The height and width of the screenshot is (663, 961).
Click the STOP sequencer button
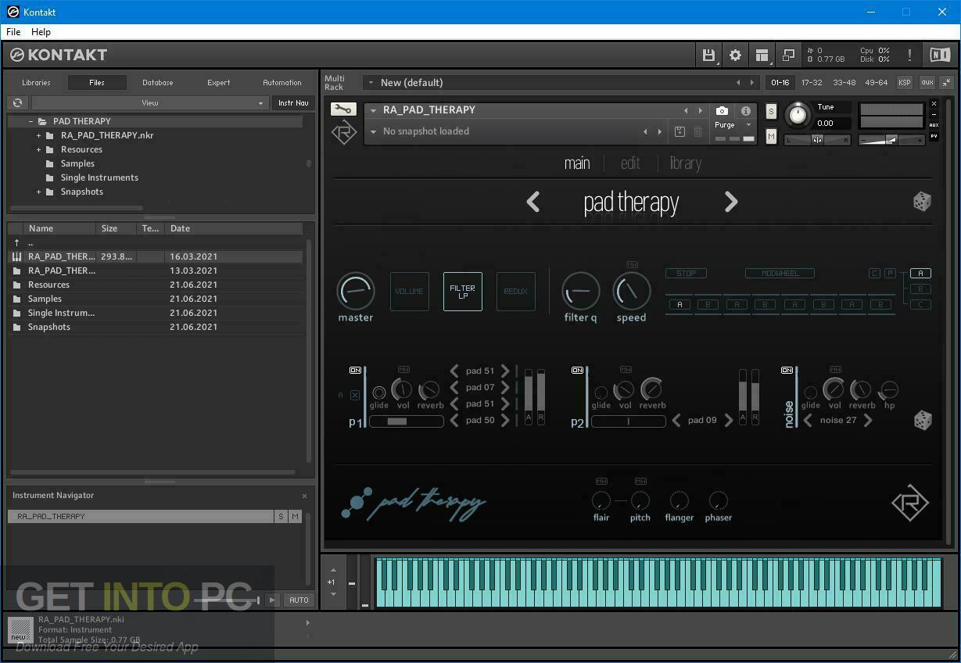686,273
